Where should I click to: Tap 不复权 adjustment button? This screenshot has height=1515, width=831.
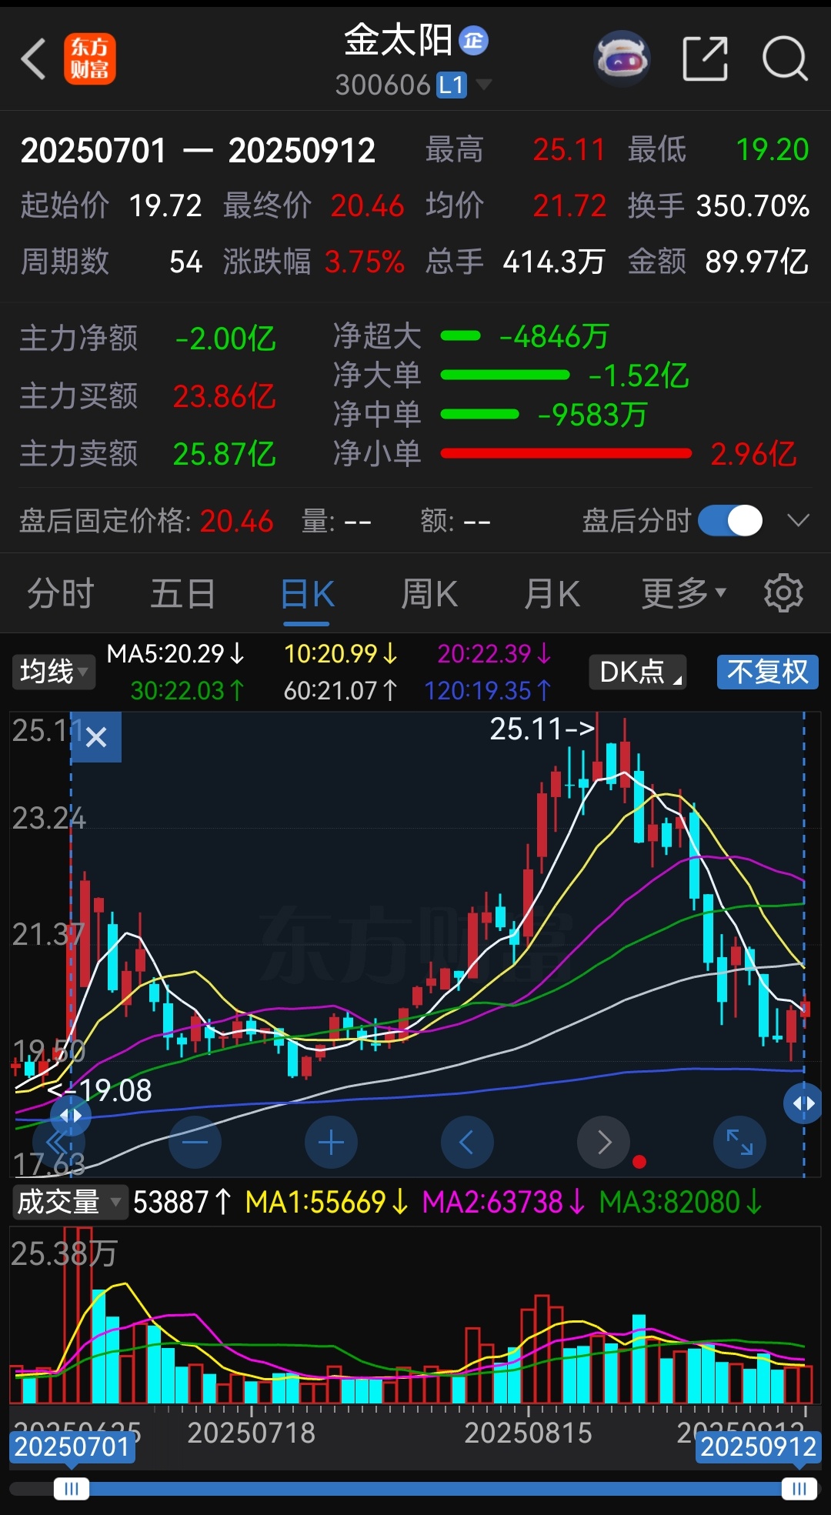point(767,672)
